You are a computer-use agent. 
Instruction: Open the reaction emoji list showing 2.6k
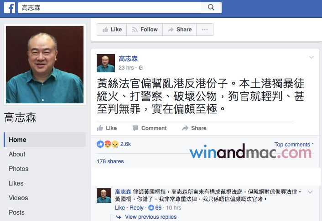(114, 144)
